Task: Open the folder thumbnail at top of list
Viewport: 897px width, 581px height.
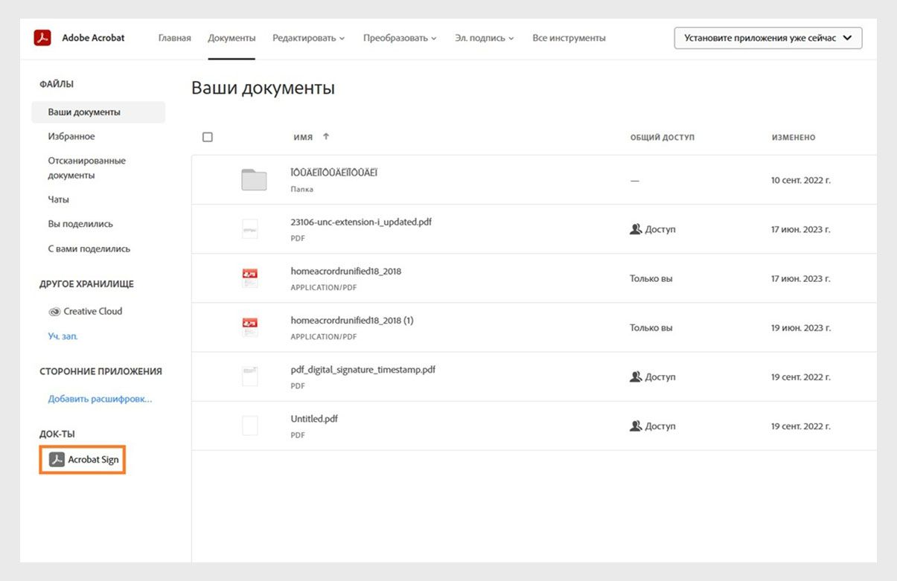Action: (x=253, y=179)
